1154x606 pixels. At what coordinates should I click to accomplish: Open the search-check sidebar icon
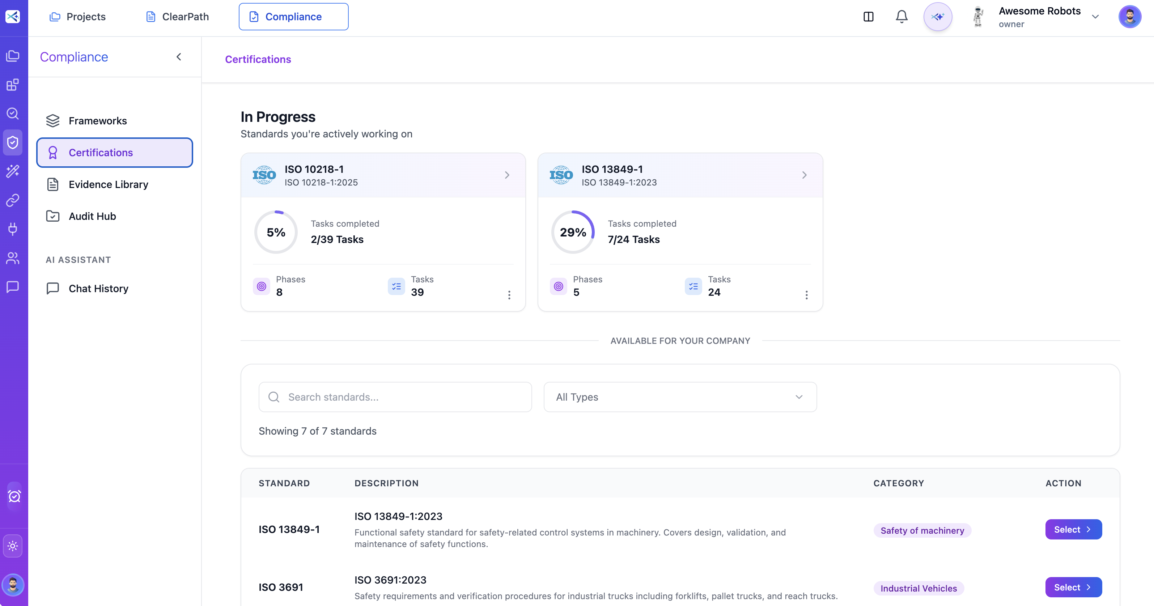[13, 113]
